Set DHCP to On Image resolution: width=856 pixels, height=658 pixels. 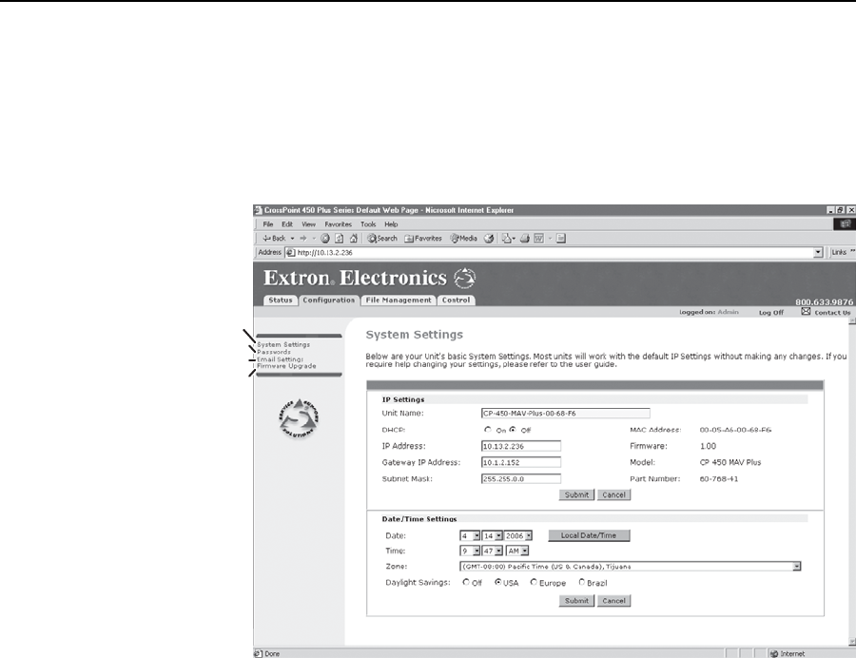(x=488, y=430)
